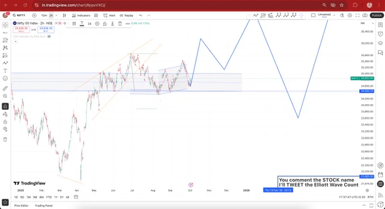Open drawing settings in floating toolbar
Screen dimensions: 385x209
point(97,24)
